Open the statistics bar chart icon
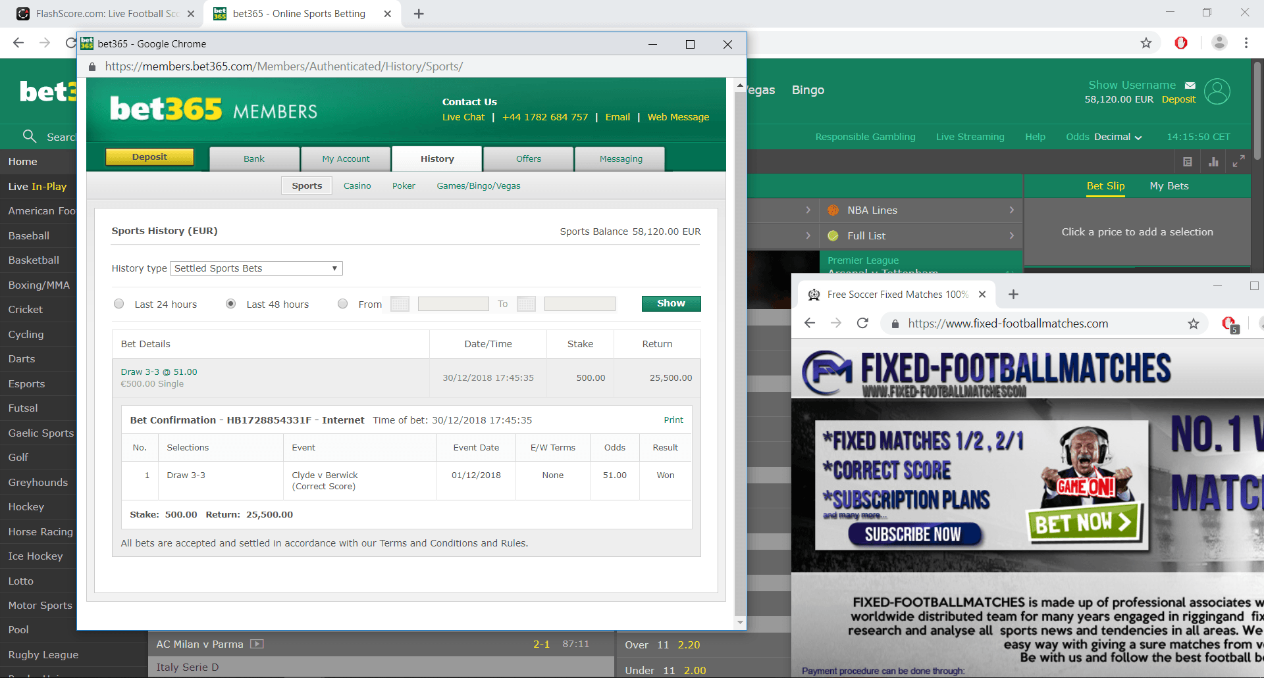 [1213, 162]
